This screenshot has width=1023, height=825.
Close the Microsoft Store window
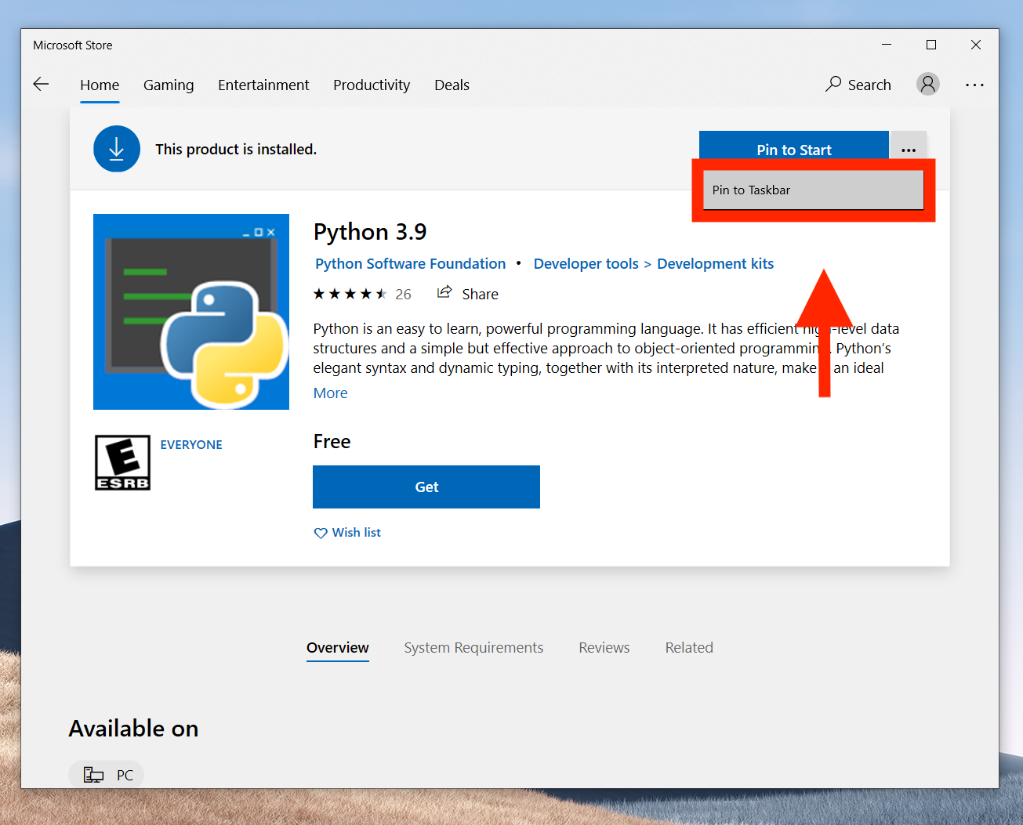pyautogui.click(x=976, y=45)
